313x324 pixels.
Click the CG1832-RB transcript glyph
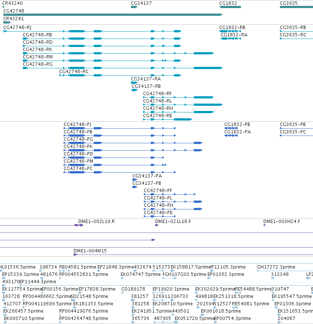click(230, 31)
